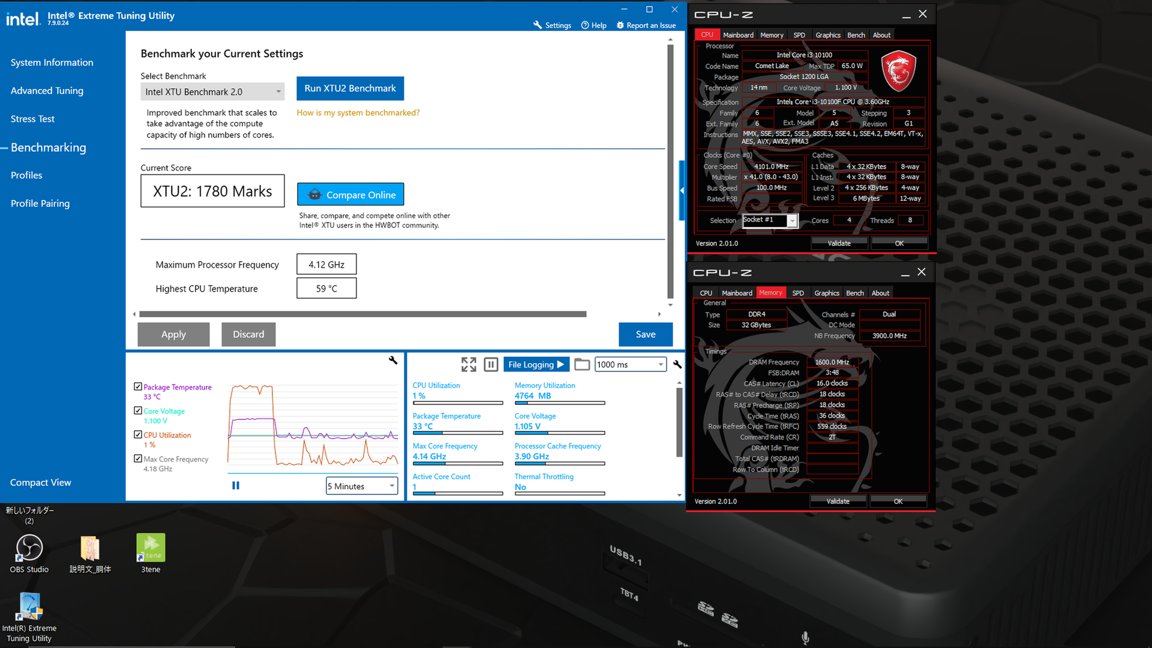Open the 1000 ms polling interval dropdown
Image resolution: width=1152 pixels, height=648 pixels.
pyautogui.click(x=631, y=364)
